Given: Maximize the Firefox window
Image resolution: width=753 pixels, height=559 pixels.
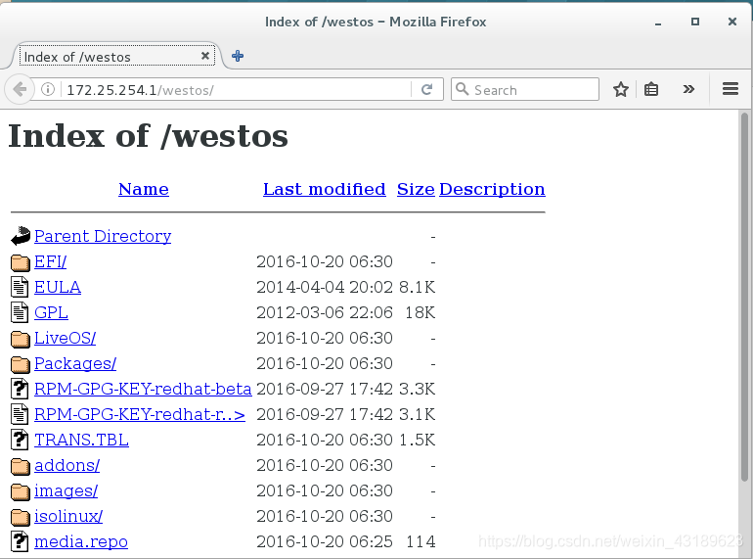Looking at the screenshot, I should [695, 22].
